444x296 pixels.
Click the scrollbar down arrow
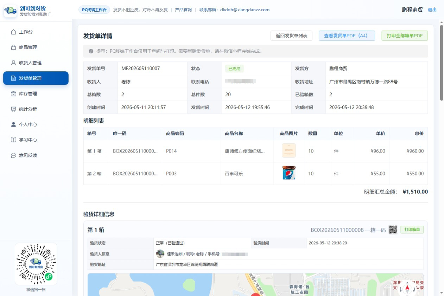tap(442, 292)
